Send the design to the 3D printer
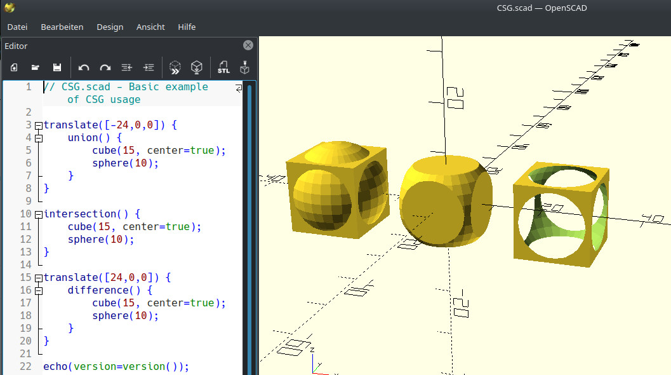671x375 pixels. (x=244, y=67)
